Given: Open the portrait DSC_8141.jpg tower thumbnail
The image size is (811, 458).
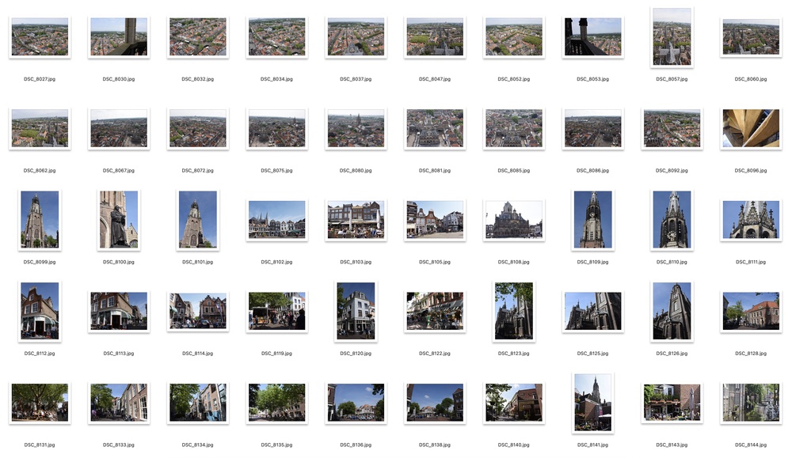Looking at the screenshot, I should 592,403.
